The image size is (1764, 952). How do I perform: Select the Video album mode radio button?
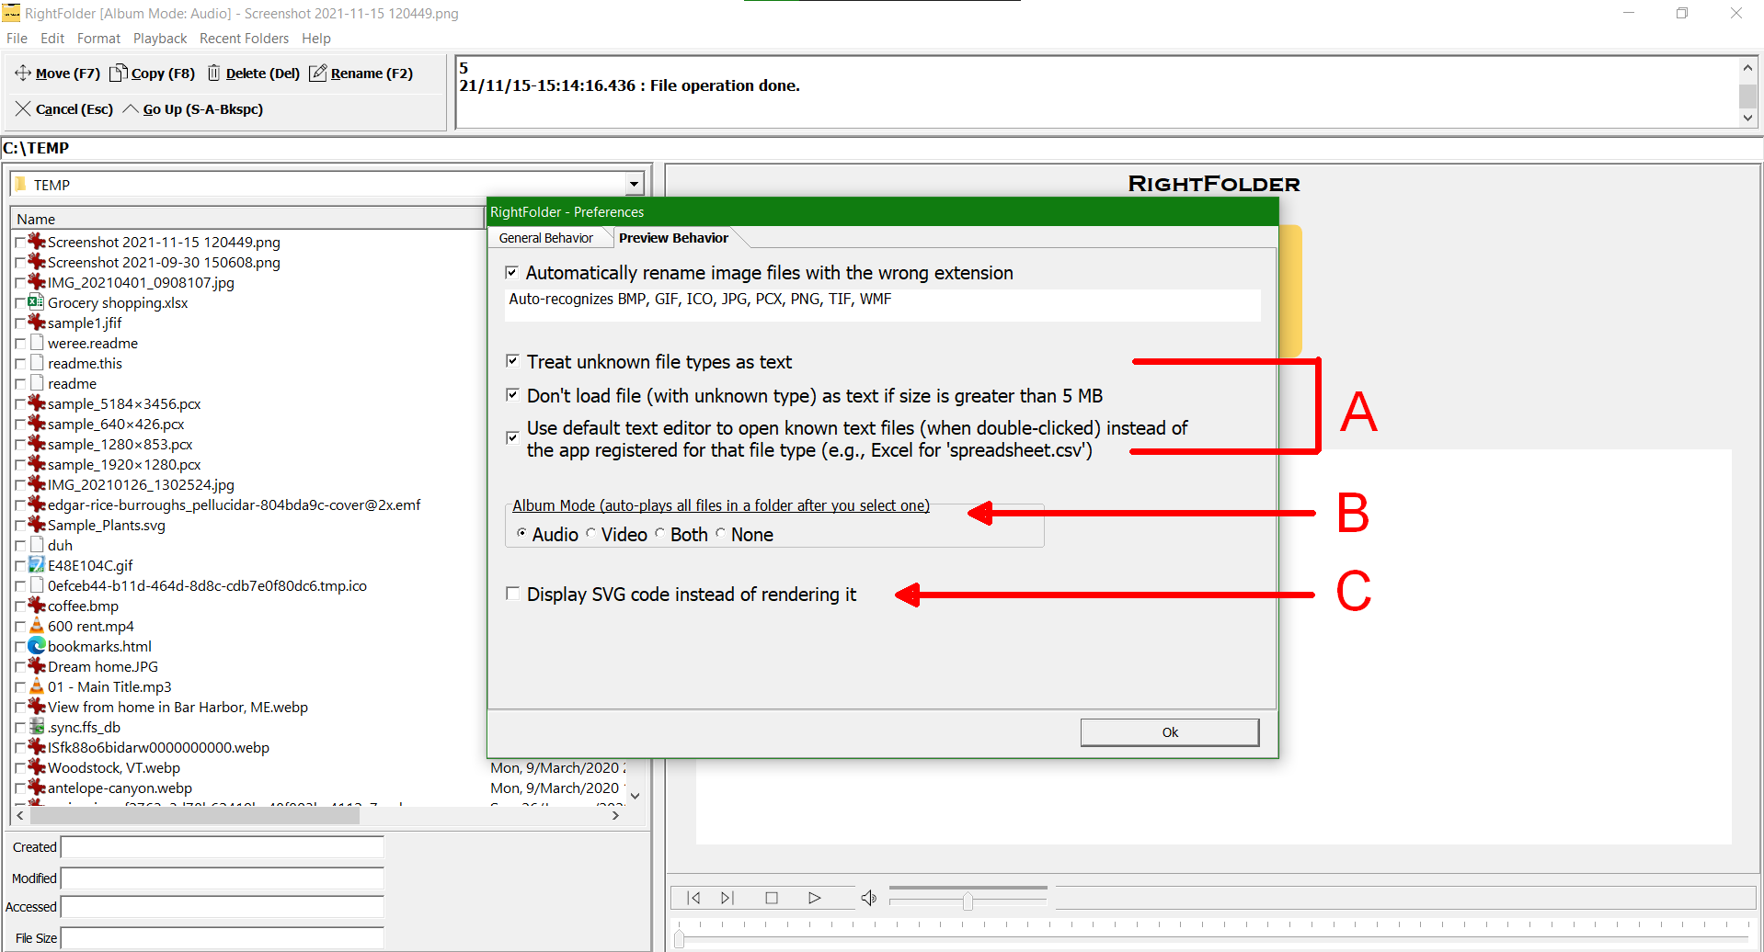[590, 534]
